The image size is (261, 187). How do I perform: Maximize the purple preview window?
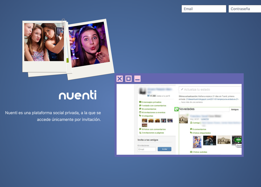pyautogui.click(x=128, y=79)
